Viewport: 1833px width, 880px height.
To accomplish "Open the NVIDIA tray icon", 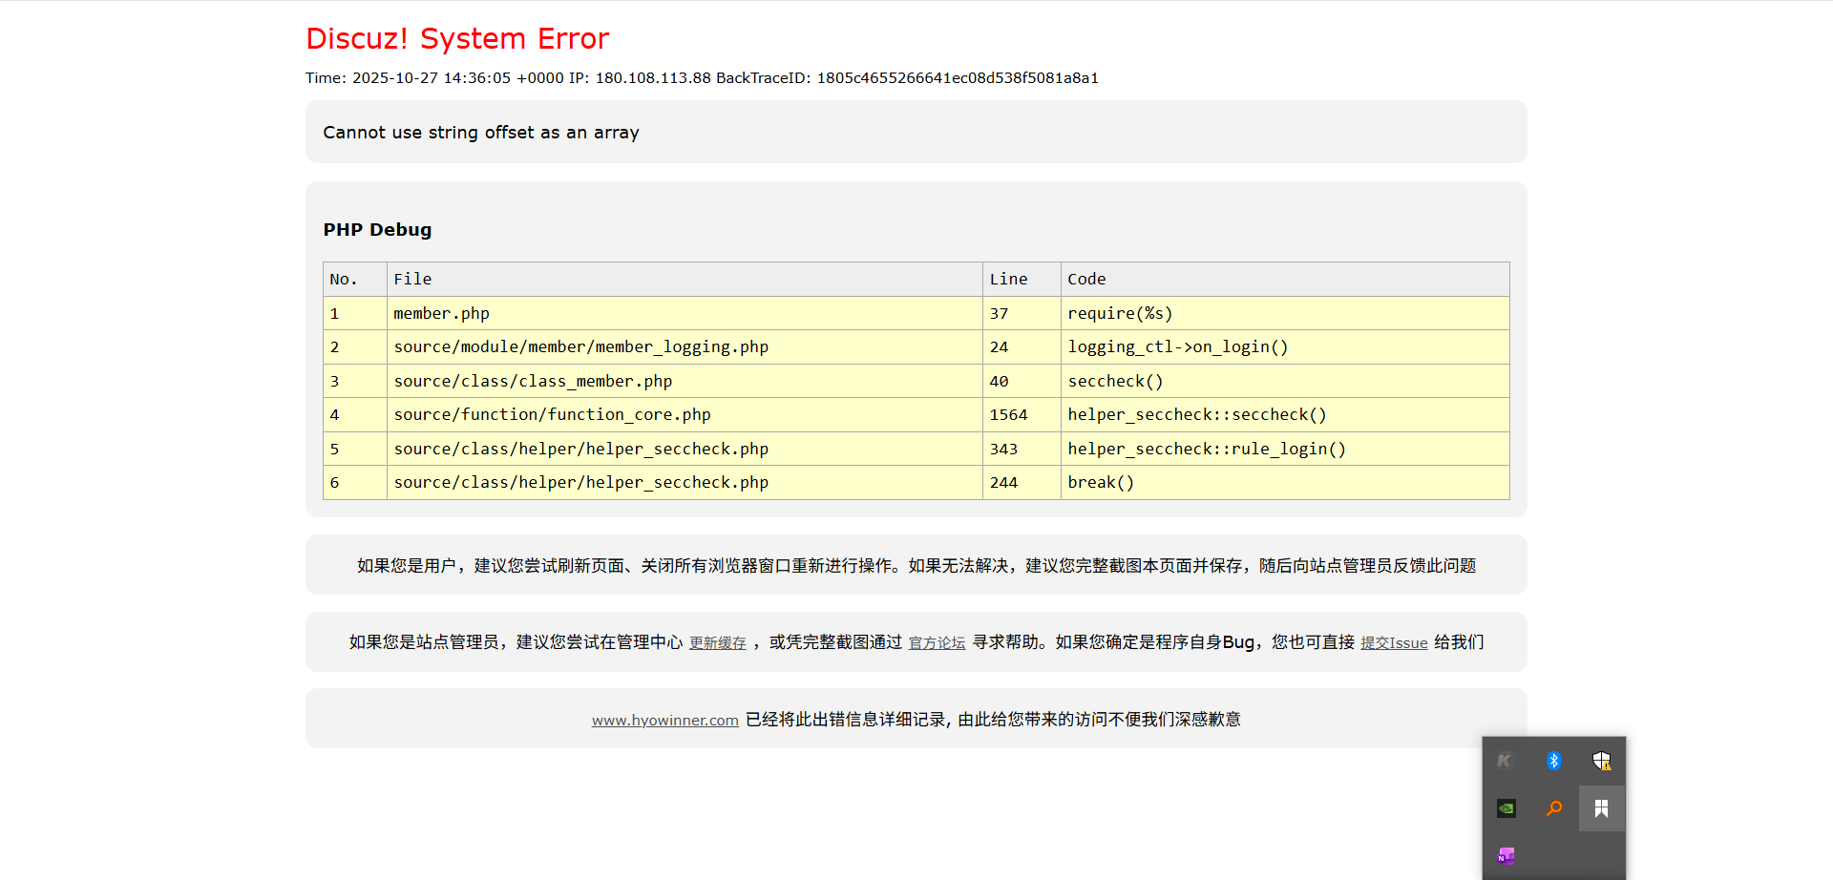I will pos(1506,808).
